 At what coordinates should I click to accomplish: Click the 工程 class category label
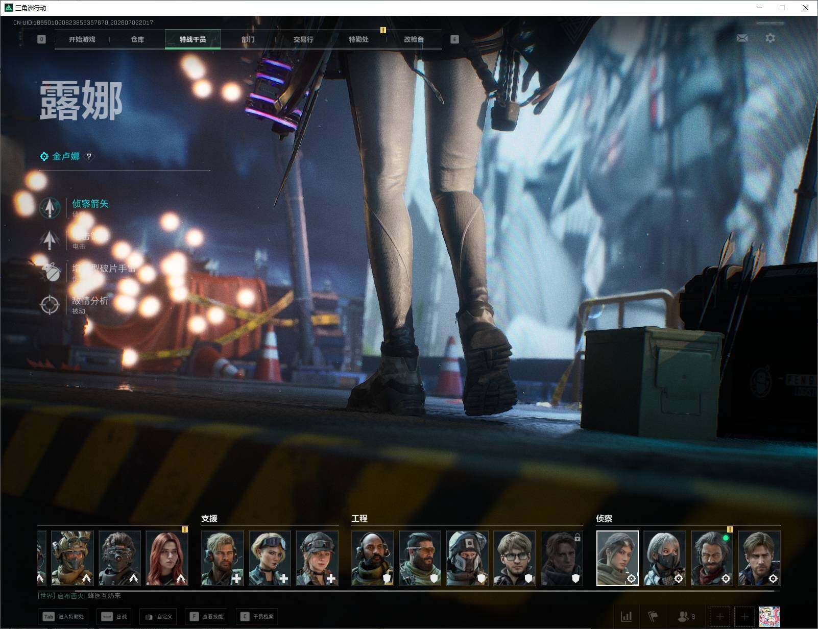pyautogui.click(x=359, y=518)
